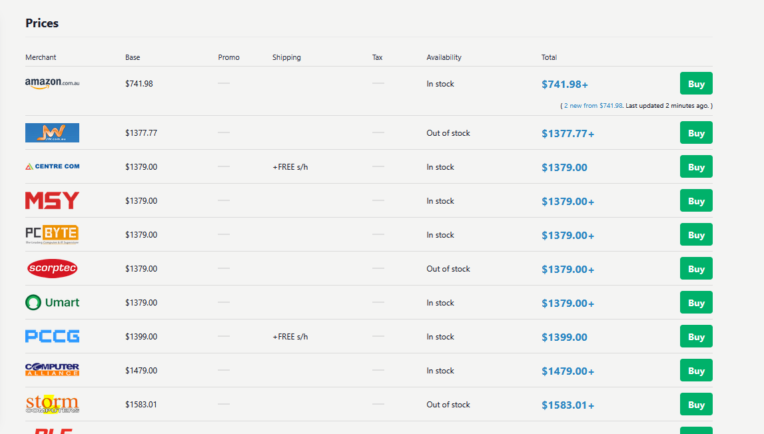Click Buy for the PCCG row

point(696,337)
